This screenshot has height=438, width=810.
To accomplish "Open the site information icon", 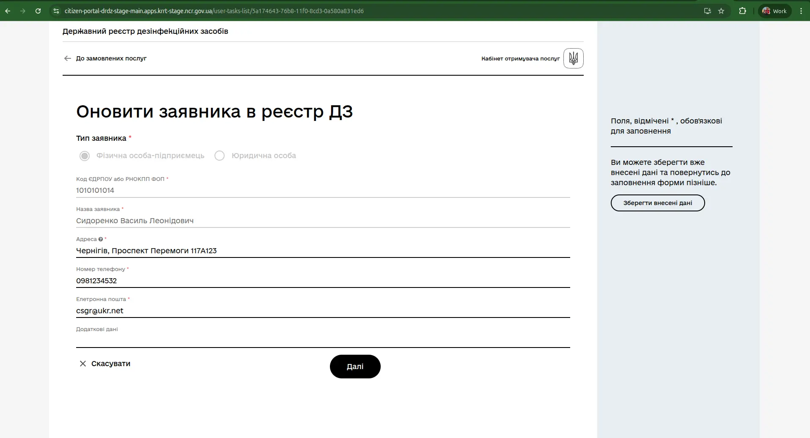I will pos(55,11).
